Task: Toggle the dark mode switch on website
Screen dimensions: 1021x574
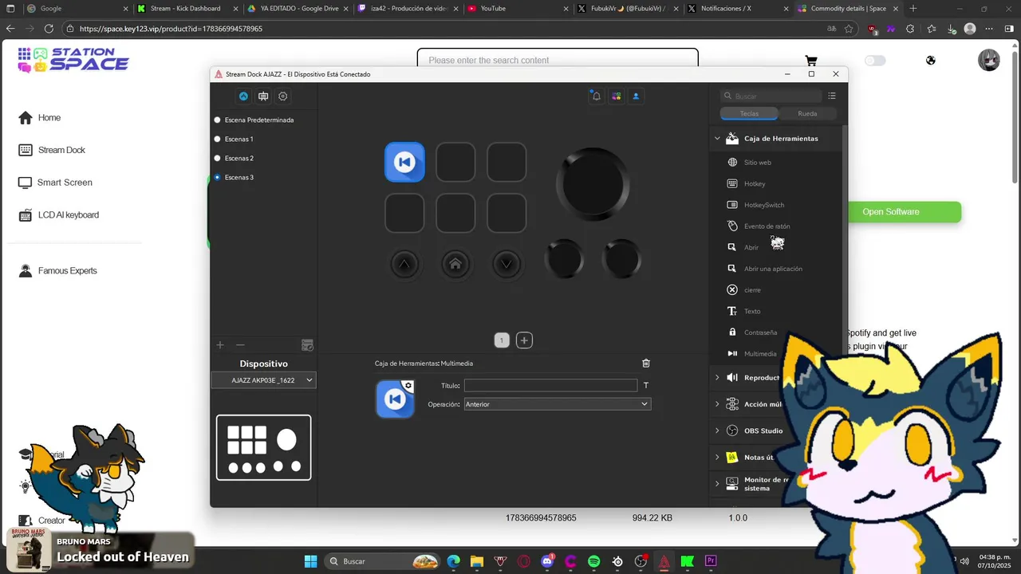Action: 875,61
